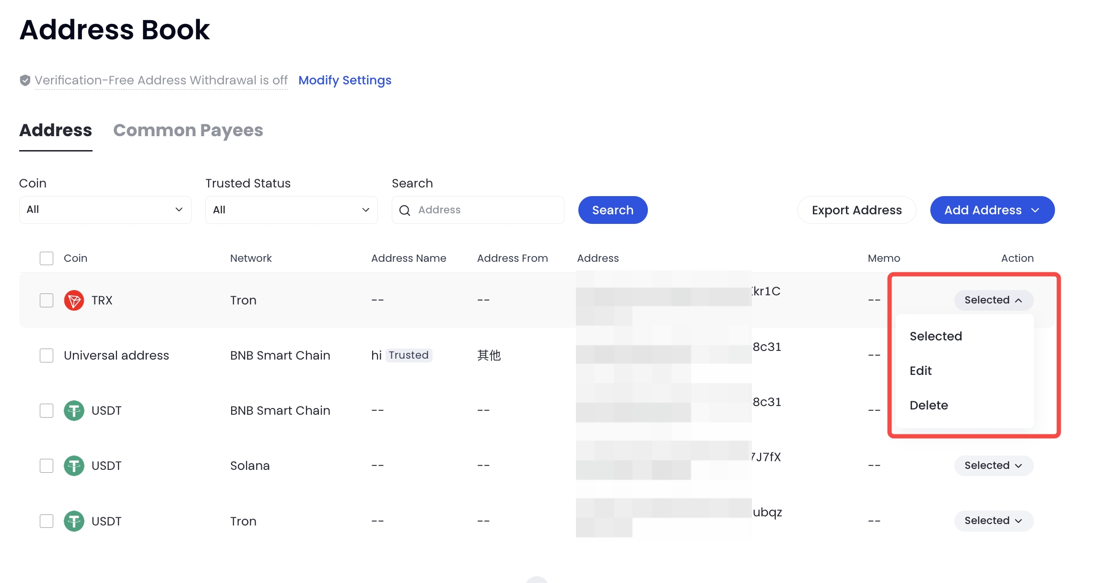Click USDT icon in BNB Smart Chain row
The height and width of the screenshot is (583, 1102).
tap(74, 410)
